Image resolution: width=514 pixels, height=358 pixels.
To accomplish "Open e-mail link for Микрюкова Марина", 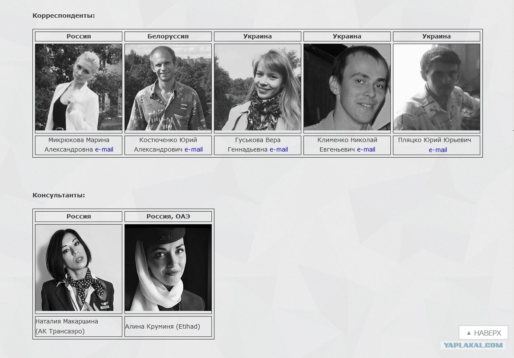I will 104,149.
